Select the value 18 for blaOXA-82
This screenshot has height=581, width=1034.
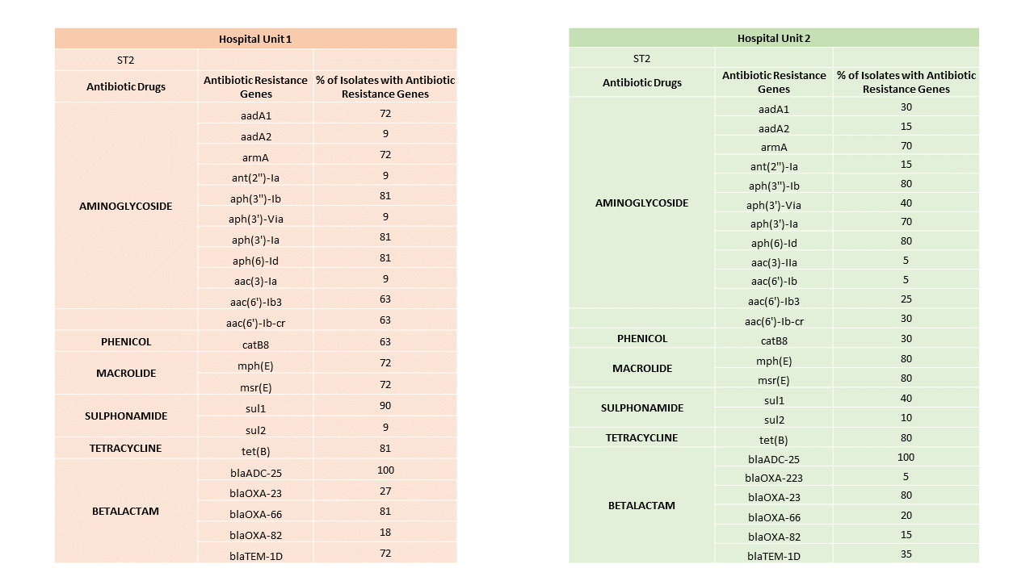tap(385, 533)
